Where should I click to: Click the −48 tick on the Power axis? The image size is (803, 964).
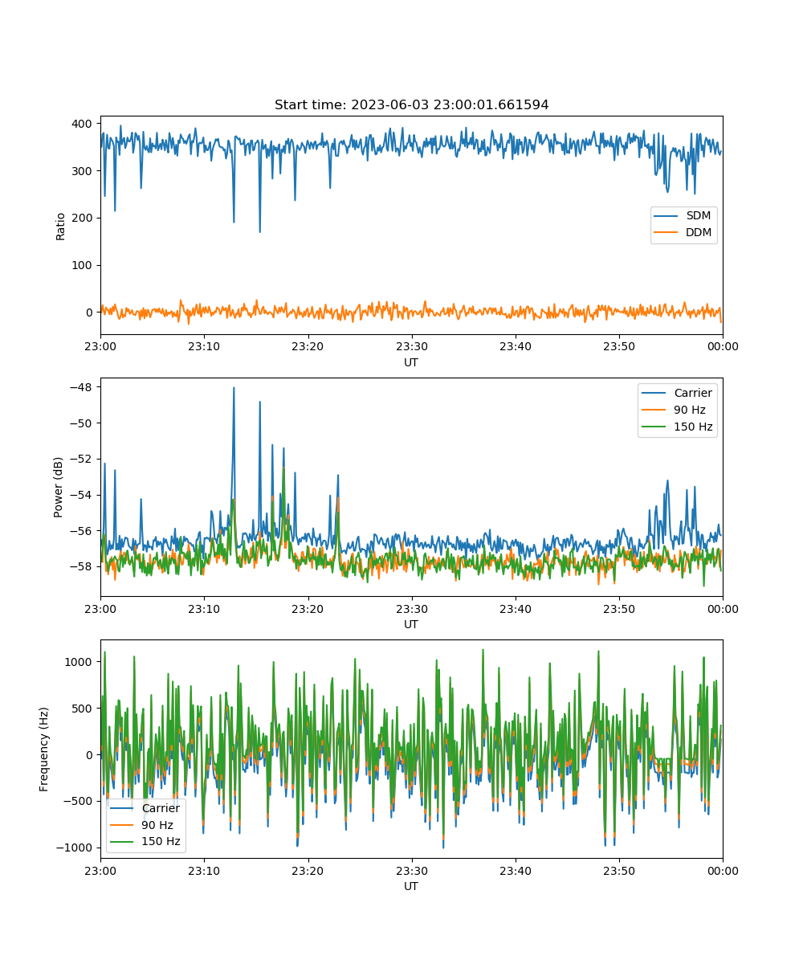[83, 387]
